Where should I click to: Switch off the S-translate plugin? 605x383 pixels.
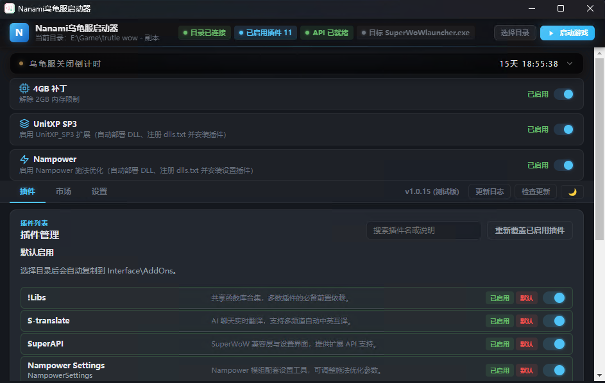(x=554, y=321)
